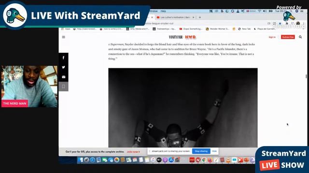This screenshot has height=173, width=309.
Task: Open Photos from the dock
Action: 117,160
